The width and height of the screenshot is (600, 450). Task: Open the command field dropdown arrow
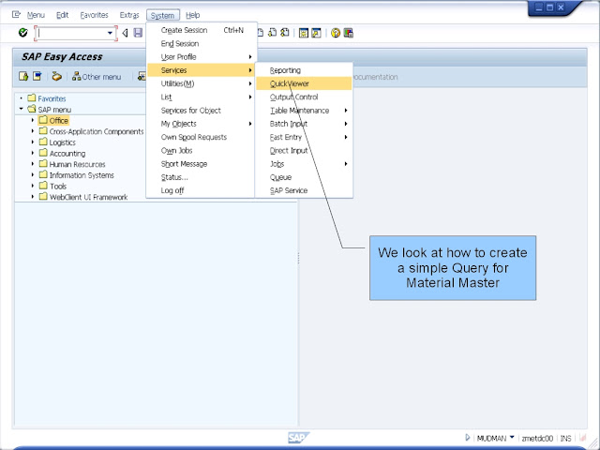click(x=111, y=34)
